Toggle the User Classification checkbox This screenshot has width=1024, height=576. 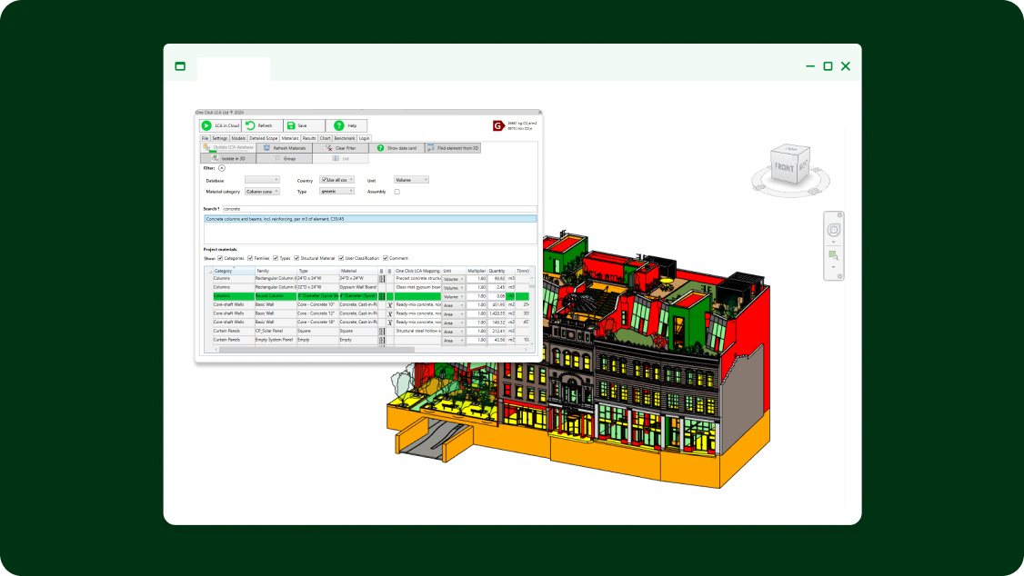(x=341, y=258)
